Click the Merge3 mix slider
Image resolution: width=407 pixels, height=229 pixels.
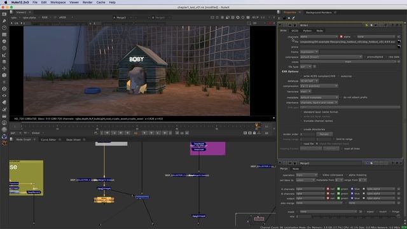[x=355, y=216]
